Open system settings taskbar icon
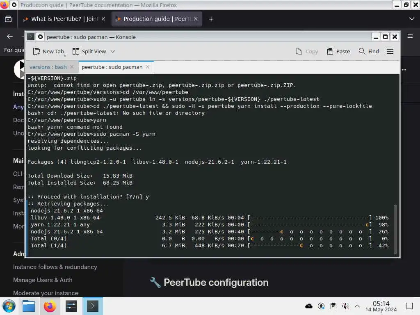This screenshot has width=420, height=315. (x=71, y=306)
